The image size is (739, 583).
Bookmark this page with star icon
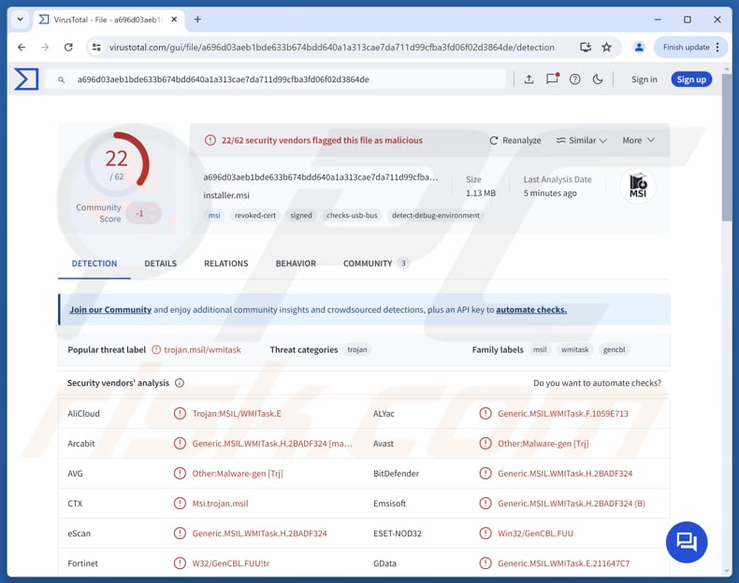606,47
